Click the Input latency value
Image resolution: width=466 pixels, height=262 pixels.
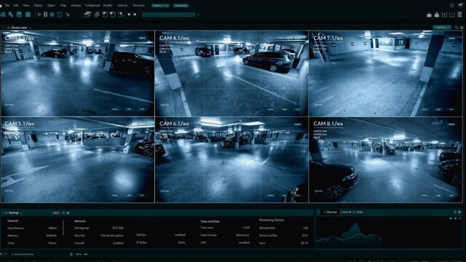[x=52, y=228]
